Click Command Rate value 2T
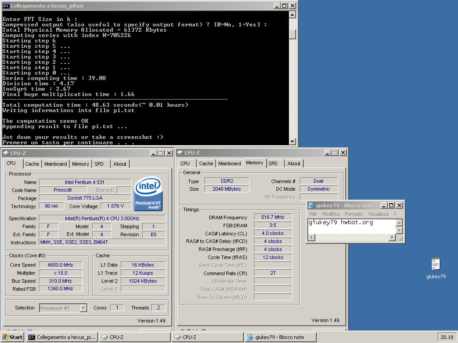 [x=273, y=273]
